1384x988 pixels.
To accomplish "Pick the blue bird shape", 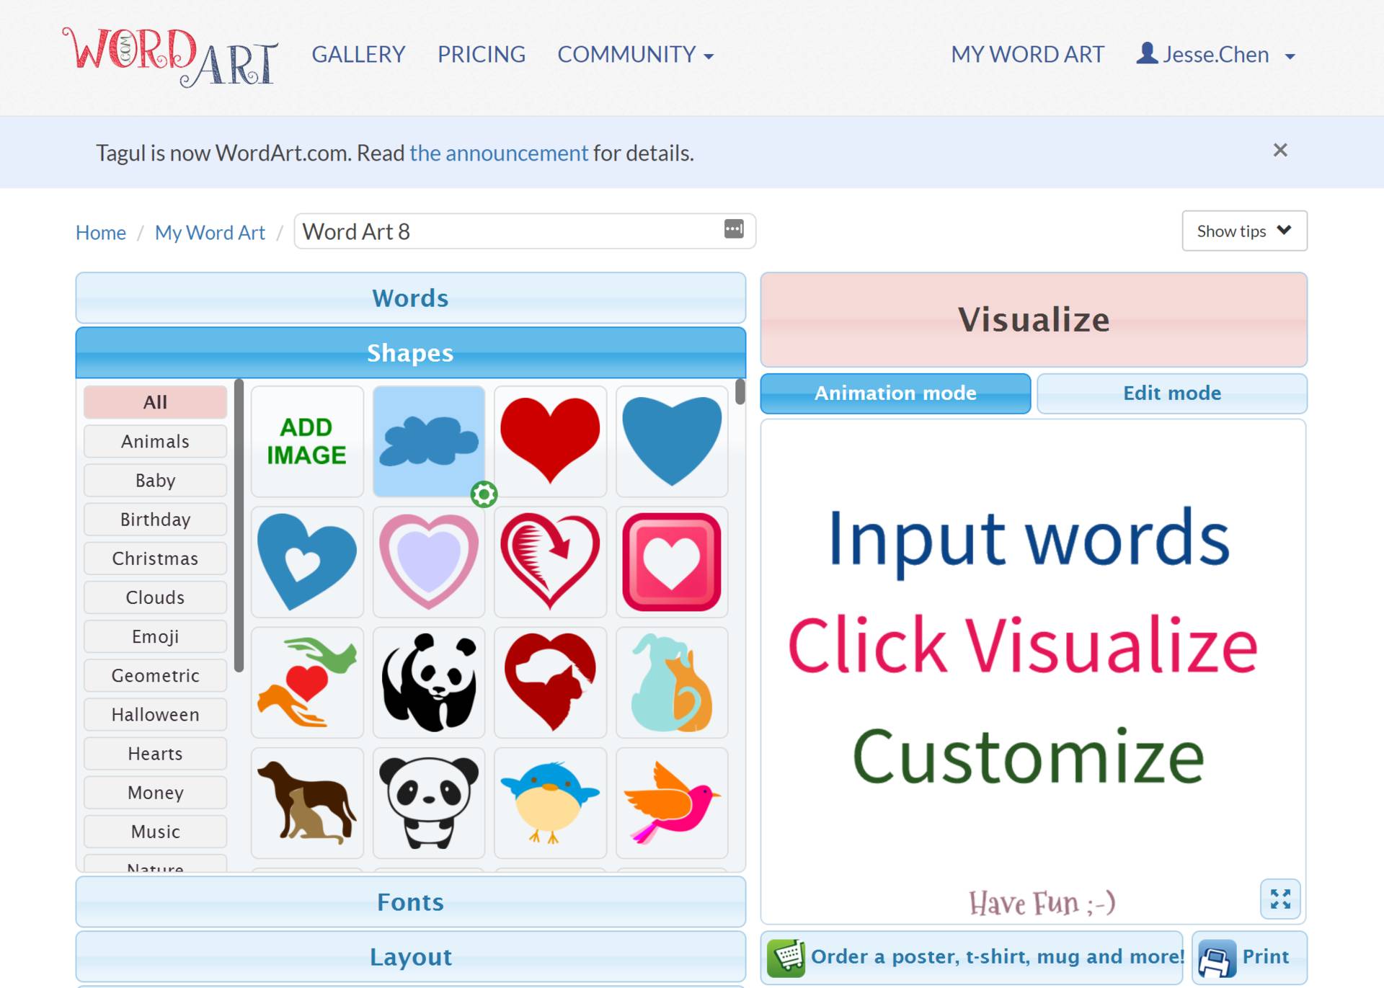I will [x=550, y=803].
